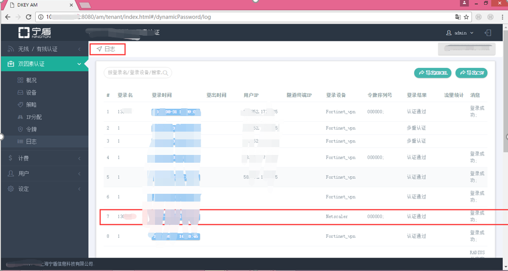Click the logout icon next to admin

[488, 33]
